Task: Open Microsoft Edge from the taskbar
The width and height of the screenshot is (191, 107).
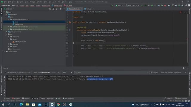Action: coord(21,105)
